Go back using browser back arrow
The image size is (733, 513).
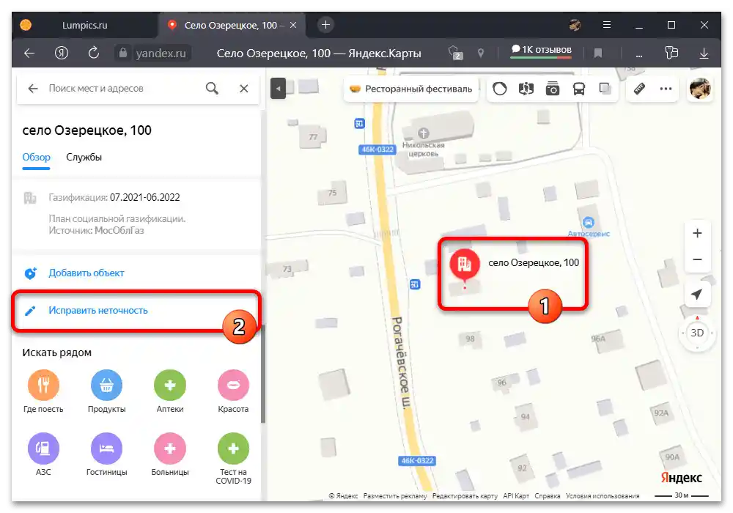29,53
